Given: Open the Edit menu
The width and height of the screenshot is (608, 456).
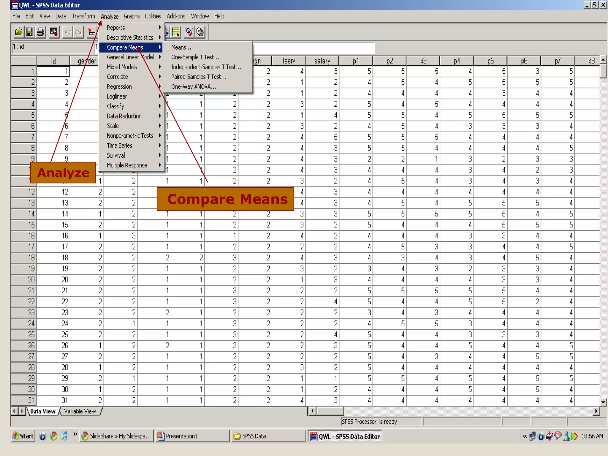Looking at the screenshot, I should 30,16.
